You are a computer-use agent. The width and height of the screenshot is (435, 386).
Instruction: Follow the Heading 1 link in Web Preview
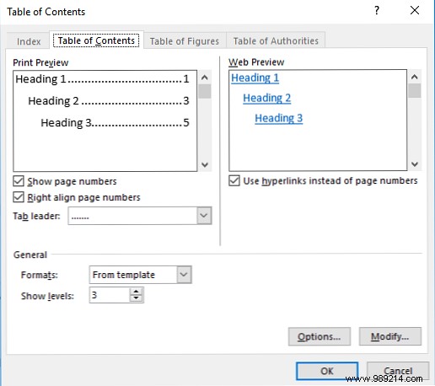tap(255, 78)
